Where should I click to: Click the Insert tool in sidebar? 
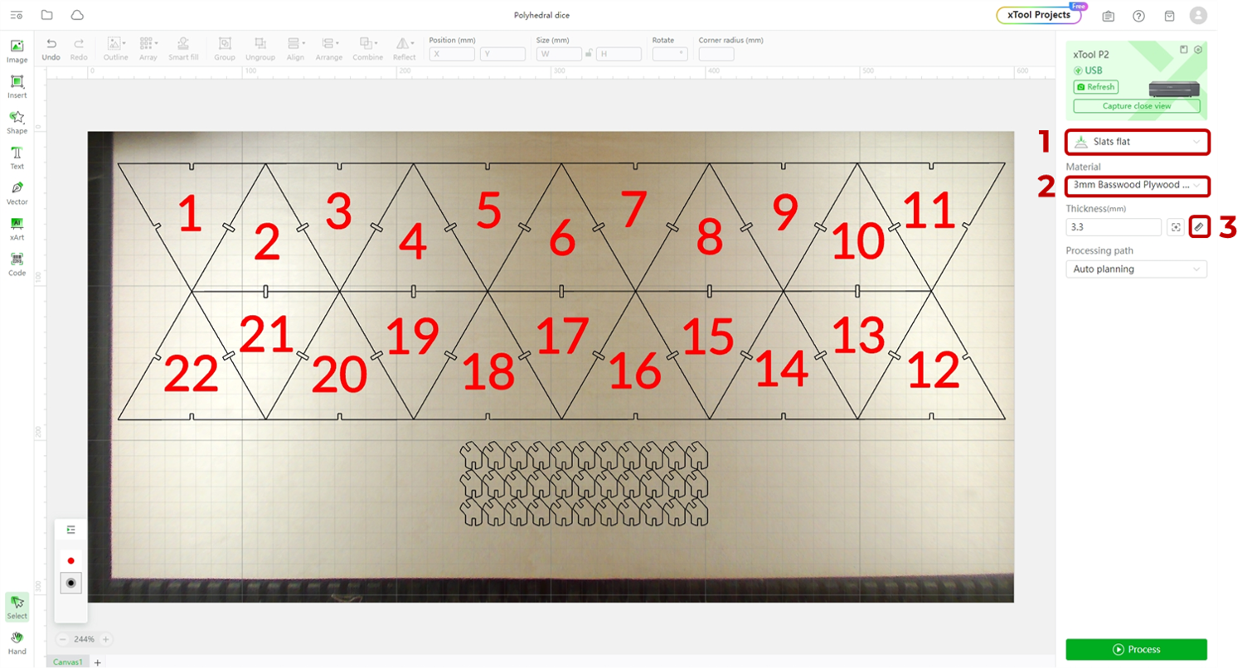coord(17,86)
